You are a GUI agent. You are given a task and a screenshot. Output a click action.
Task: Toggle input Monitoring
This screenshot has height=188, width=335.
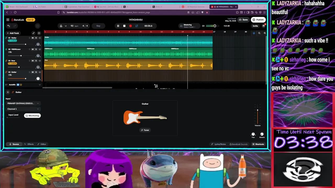32,116
